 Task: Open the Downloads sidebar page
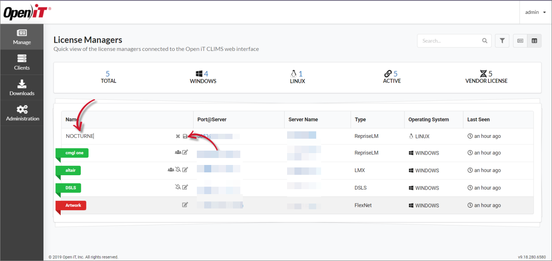(x=22, y=88)
